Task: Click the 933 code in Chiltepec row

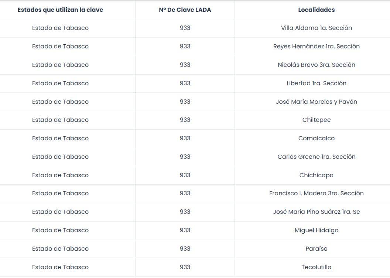Action: [185, 120]
